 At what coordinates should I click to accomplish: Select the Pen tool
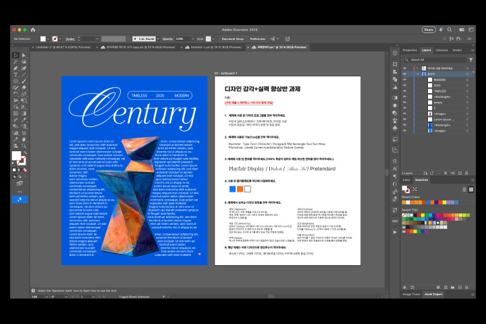point(16,68)
